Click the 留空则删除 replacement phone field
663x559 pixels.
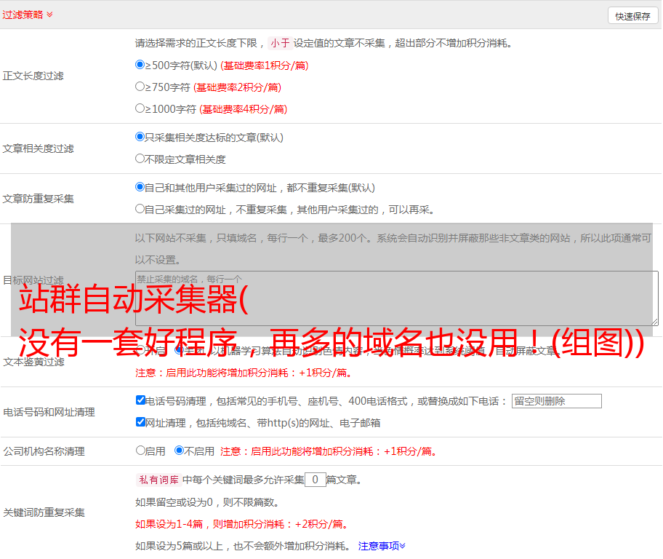(556, 401)
